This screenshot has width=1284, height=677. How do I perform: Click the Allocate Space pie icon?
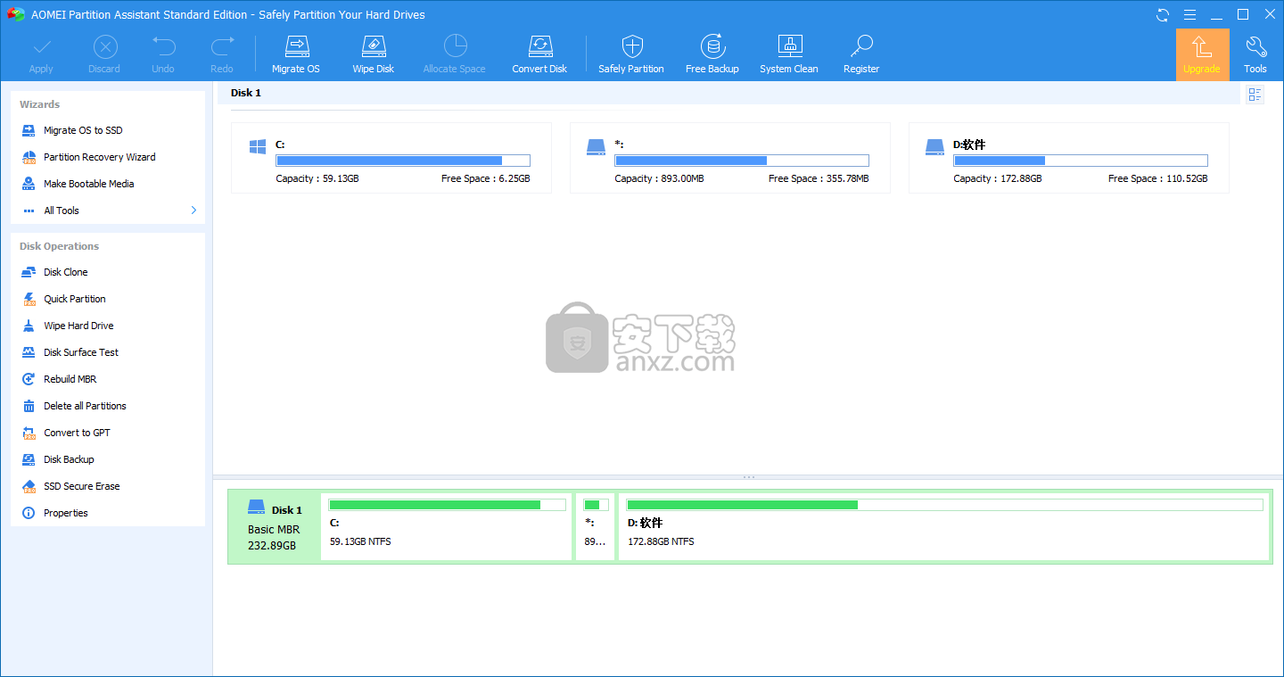[455, 46]
